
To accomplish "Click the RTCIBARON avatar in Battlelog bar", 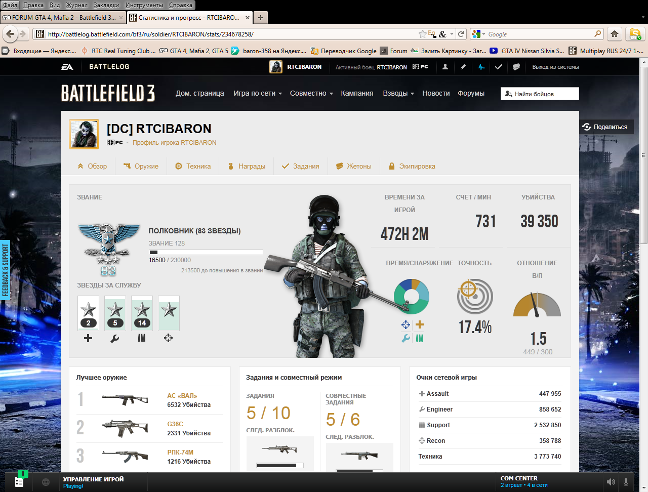I will pos(276,67).
